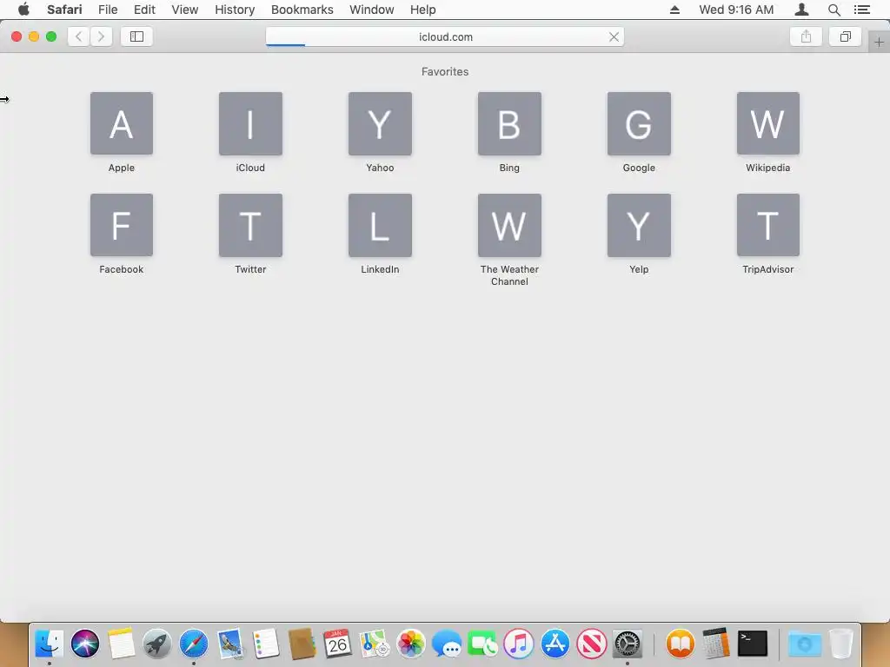Open the Yahoo favorite tile
The image size is (890, 667).
click(380, 123)
